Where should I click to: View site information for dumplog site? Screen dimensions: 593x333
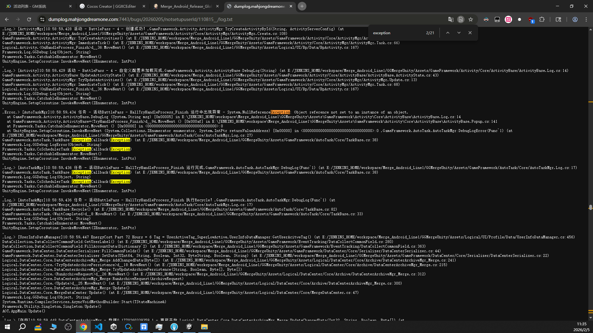[x=42, y=19]
